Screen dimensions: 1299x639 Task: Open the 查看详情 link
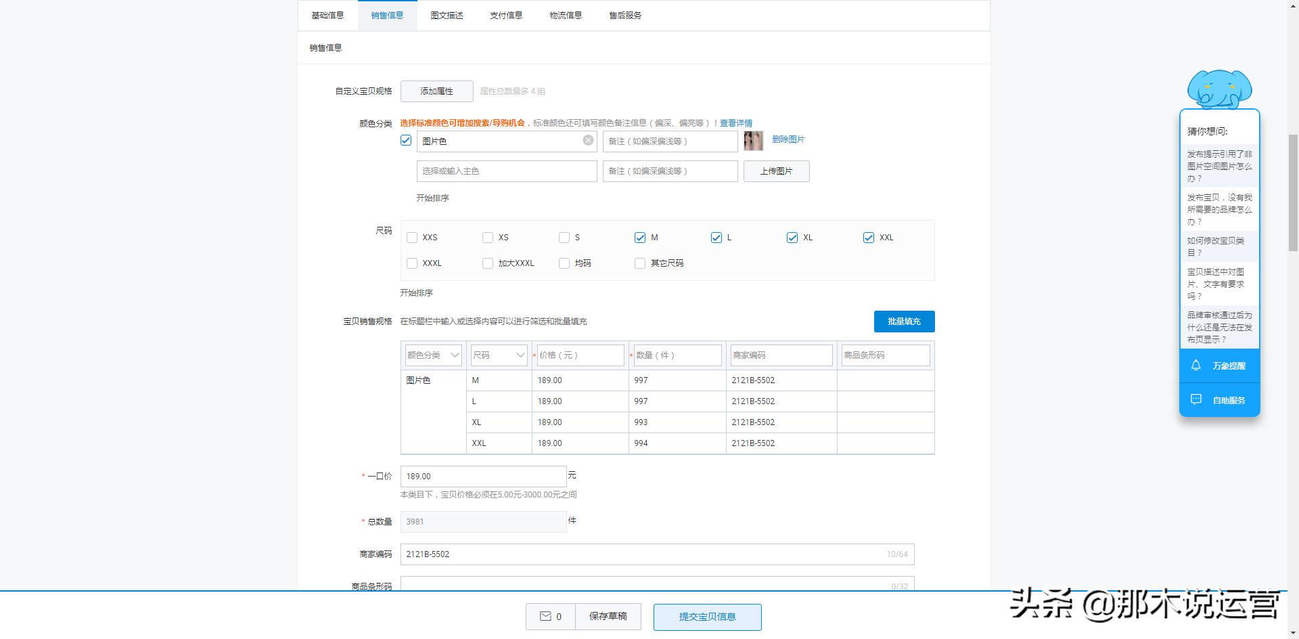click(737, 123)
